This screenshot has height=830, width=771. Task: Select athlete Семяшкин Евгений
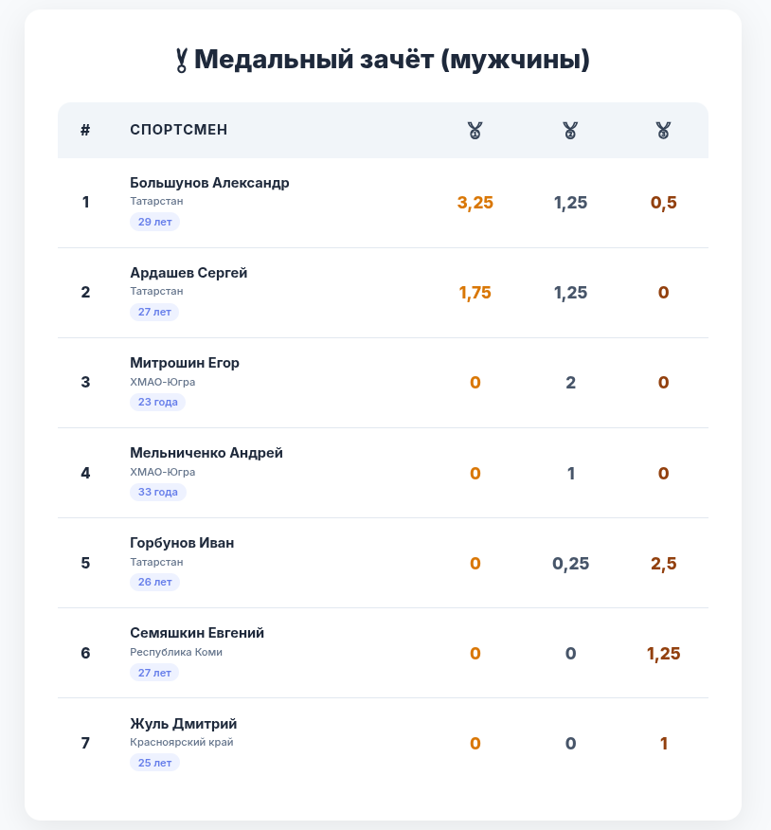click(x=197, y=633)
